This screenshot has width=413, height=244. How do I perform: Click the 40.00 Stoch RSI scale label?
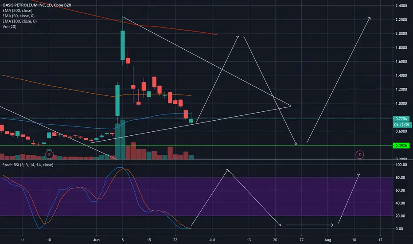400,203
